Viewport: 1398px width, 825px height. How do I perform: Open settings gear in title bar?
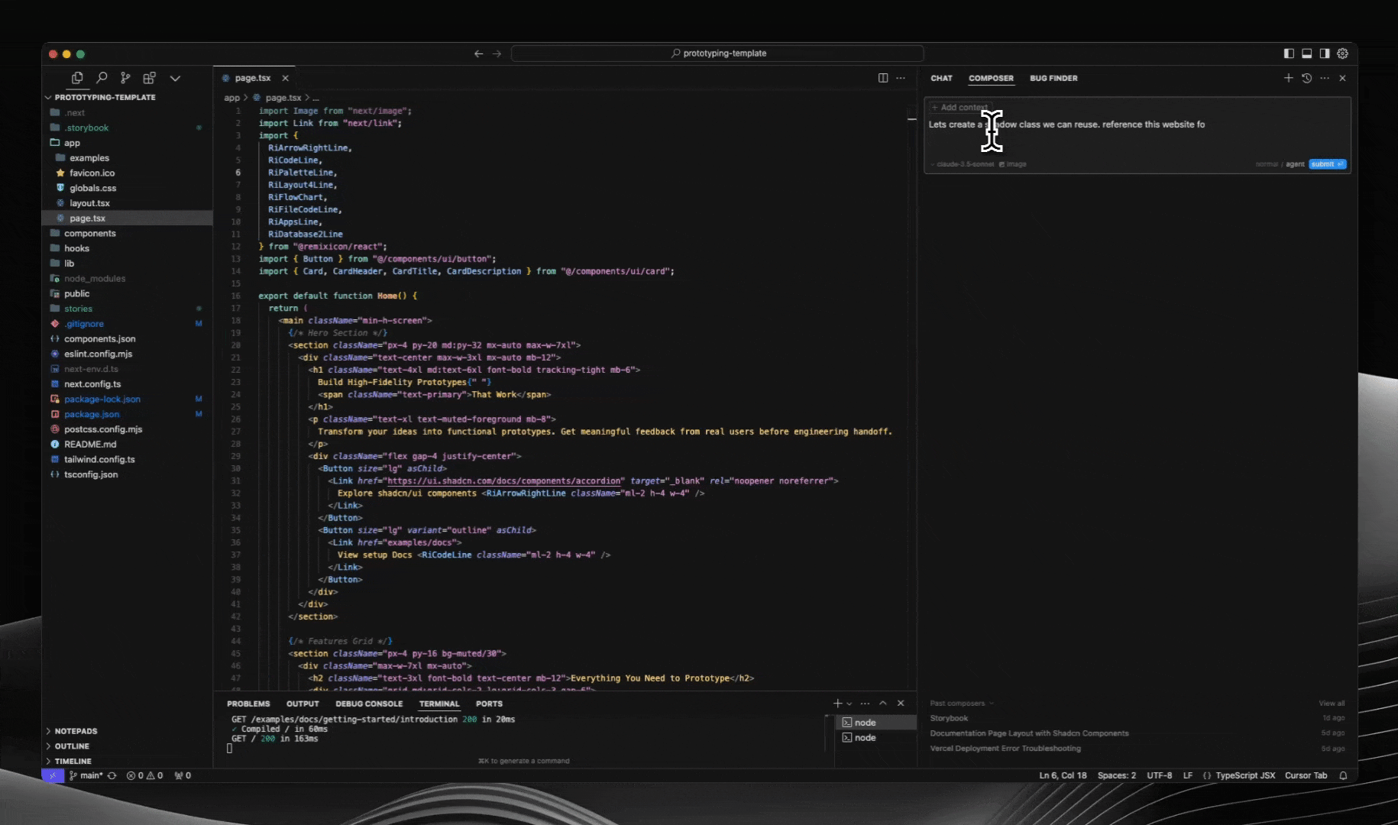click(x=1342, y=53)
